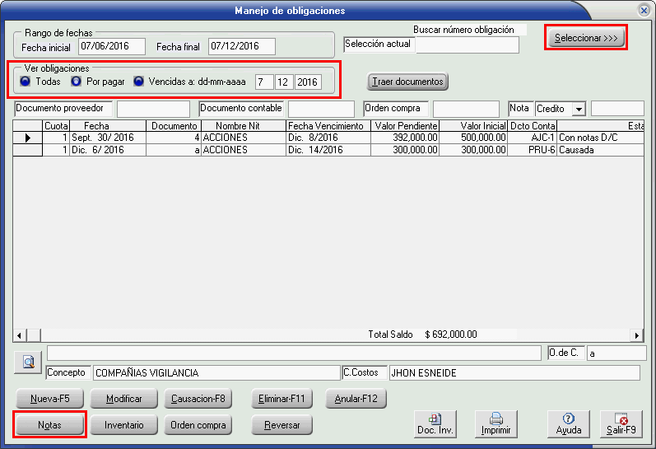Expand the Nota Credito dropdown

[x=579, y=109]
